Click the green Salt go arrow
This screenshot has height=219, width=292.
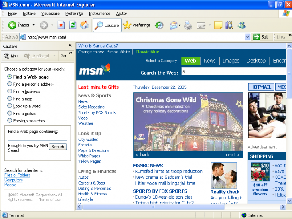[256, 37]
